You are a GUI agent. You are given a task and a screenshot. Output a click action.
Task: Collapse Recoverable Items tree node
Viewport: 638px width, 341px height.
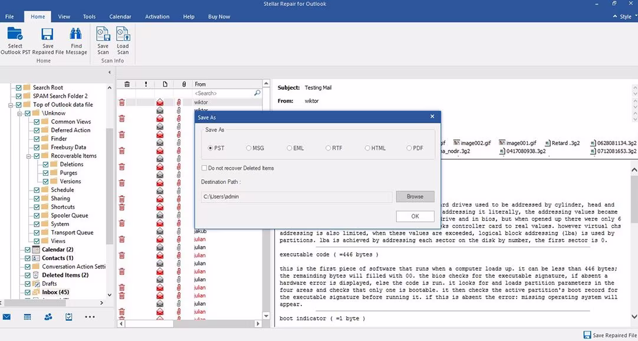(x=29, y=156)
